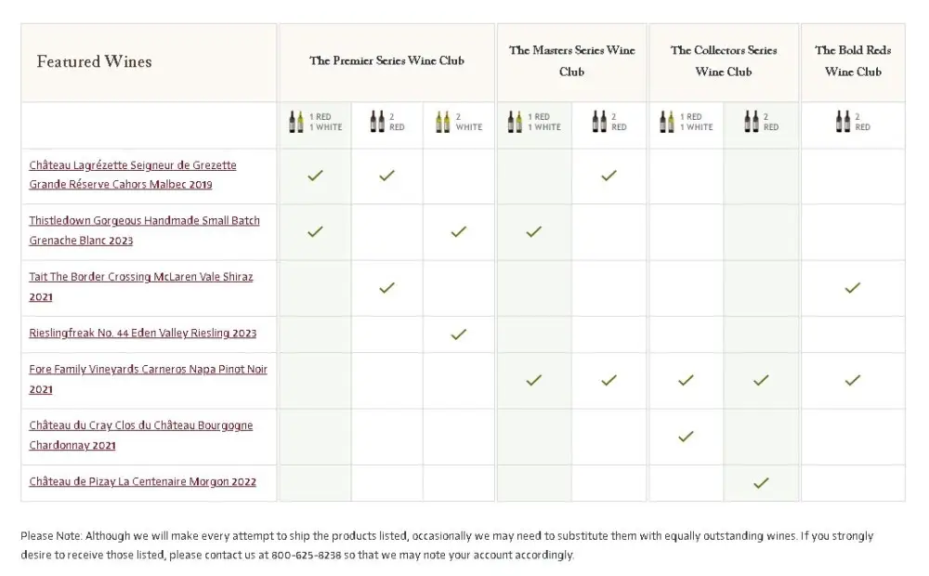The image size is (929, 576).
Task: Click Collectors Series 2 Red bottle icon
Action: click(x=752, y=122)
